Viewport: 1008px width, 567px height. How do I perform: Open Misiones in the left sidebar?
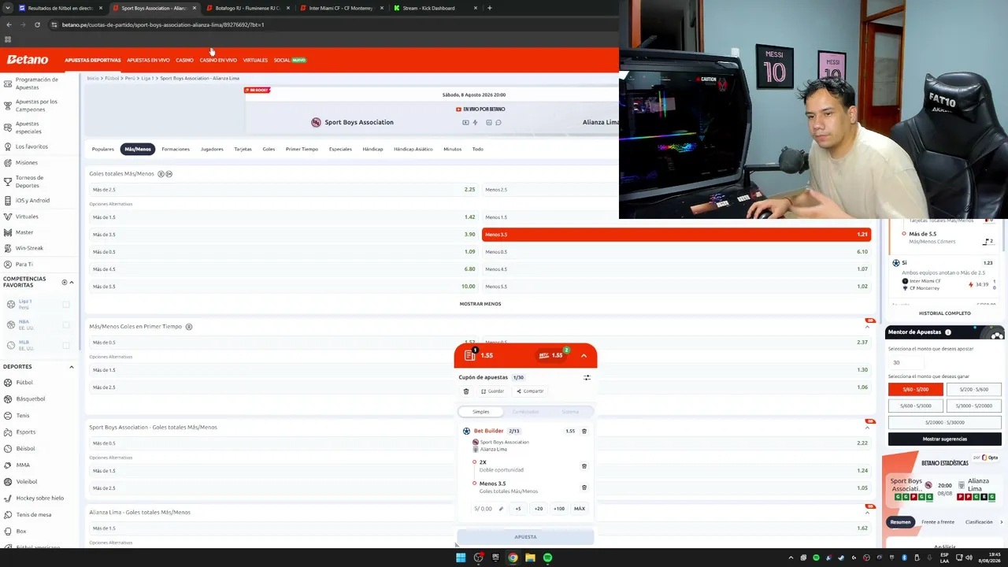27,163
